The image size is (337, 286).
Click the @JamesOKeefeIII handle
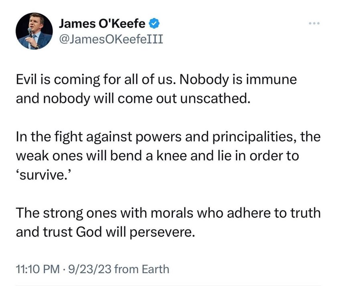(x=111, y=39)
